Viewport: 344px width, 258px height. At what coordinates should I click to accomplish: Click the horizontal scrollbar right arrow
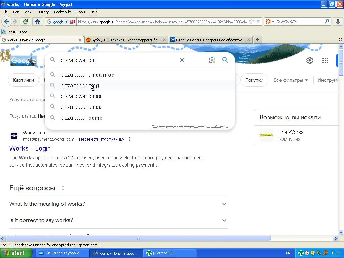(335, 238)
